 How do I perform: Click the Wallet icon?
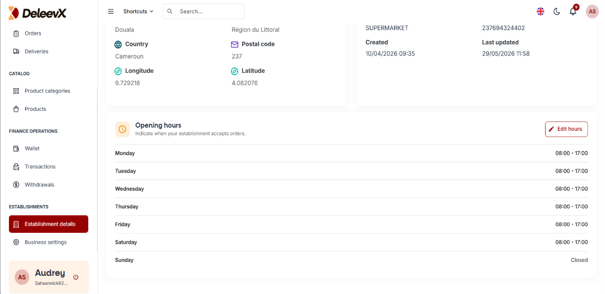pyautogui.click(x=16, y=149)
